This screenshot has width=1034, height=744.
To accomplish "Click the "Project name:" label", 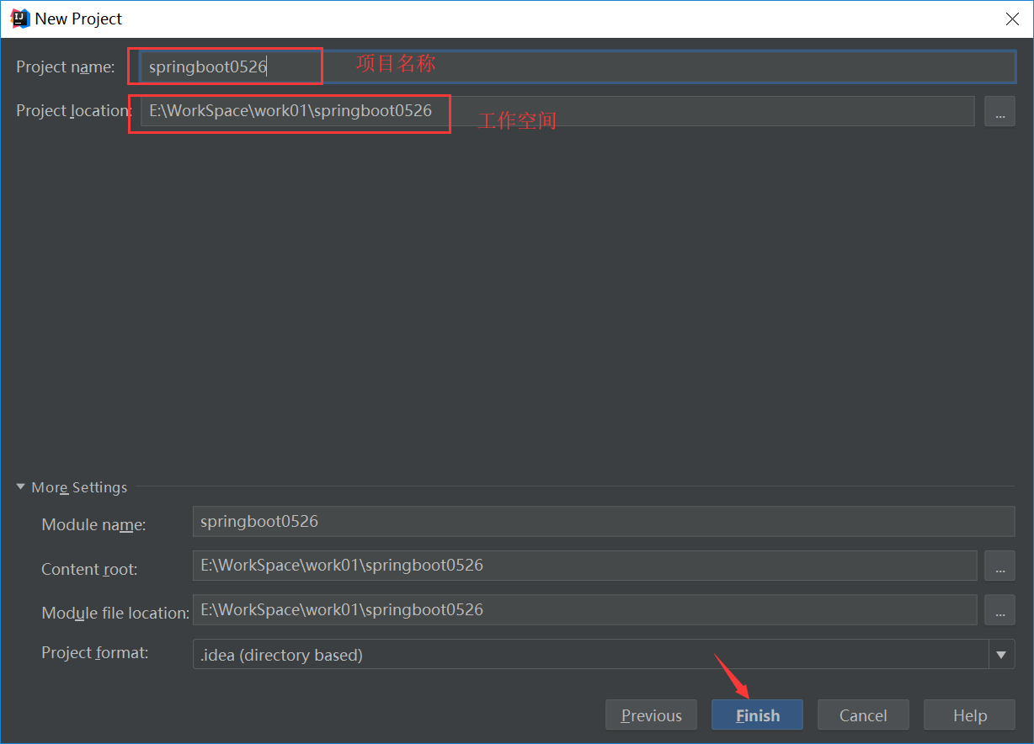I will click(x=66, y=66).
